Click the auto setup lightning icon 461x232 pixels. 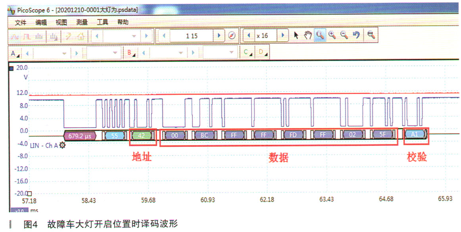coord(68,36)
